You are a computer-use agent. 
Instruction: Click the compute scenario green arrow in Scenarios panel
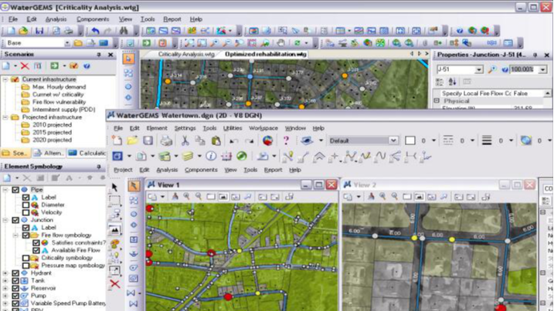tap(54, 66)
